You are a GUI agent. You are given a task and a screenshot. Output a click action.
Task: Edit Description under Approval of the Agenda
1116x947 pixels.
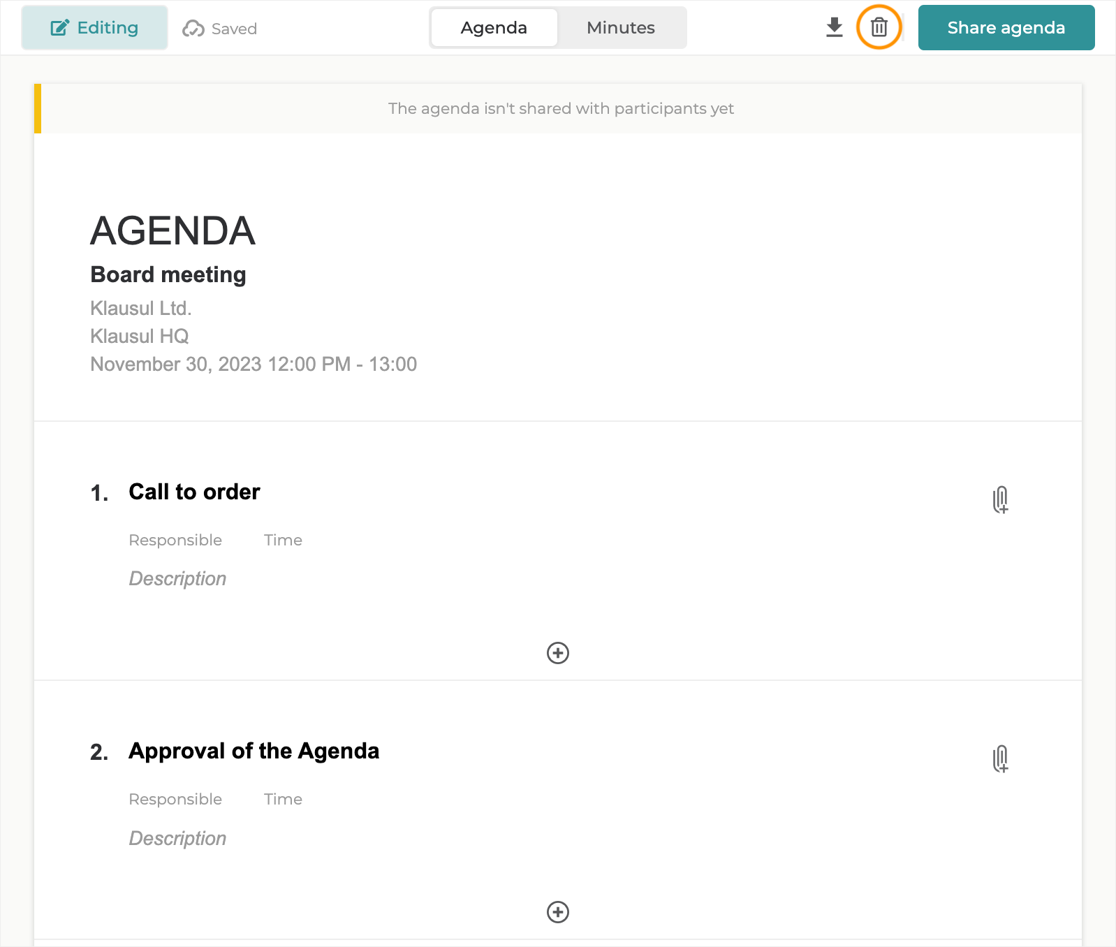(177, 838)
